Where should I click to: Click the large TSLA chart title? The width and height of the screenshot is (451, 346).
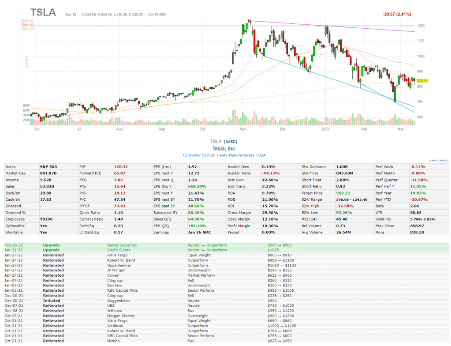(x=43, y=12)
